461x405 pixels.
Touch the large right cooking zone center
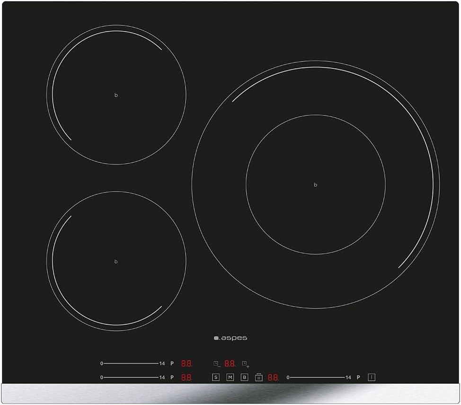point(316,185)
